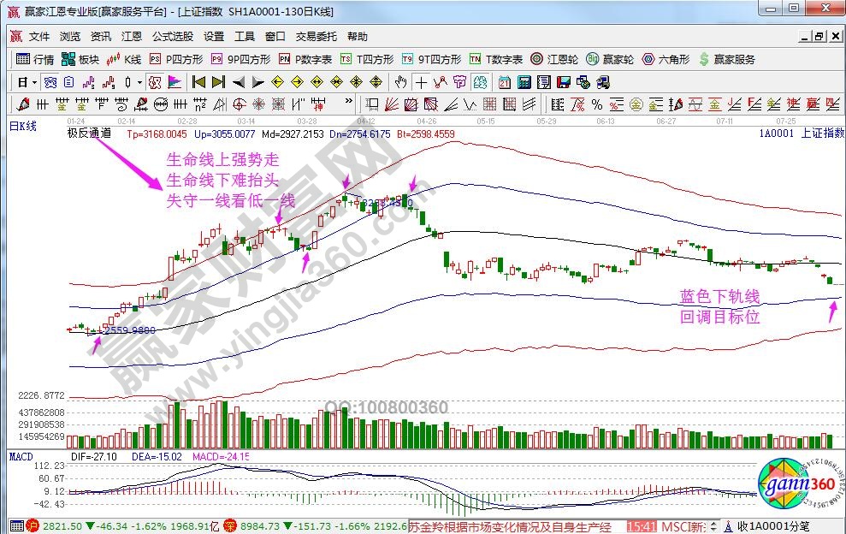
Task: Open the P四方形 square tool
Action: click(x=176, y=59)
